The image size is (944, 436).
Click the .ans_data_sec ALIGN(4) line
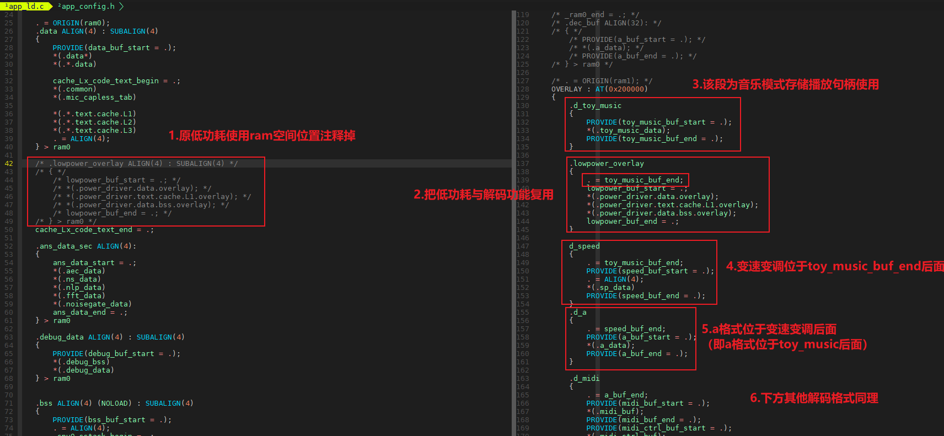86,246
